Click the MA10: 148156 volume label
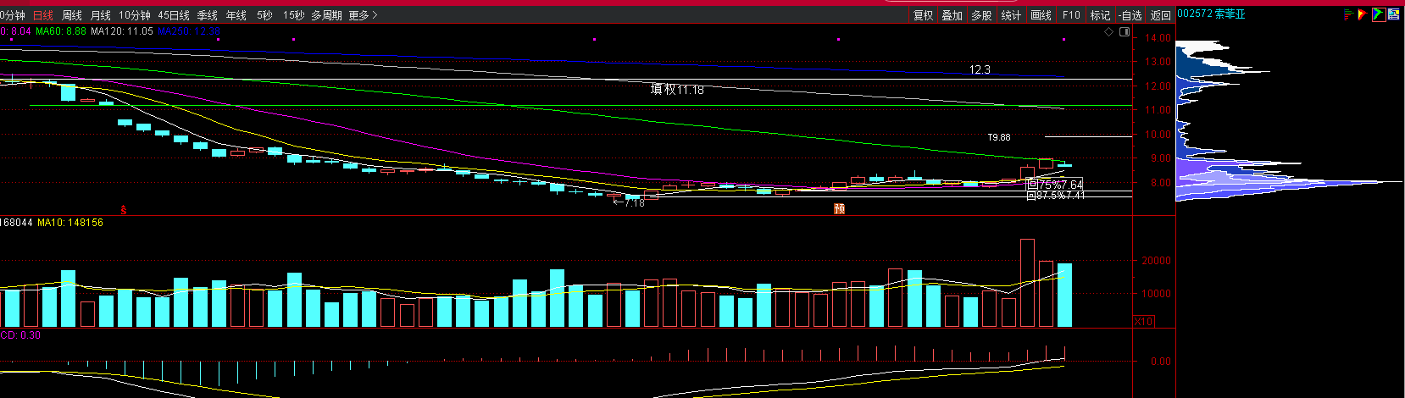Screen dimensions: 1405x398 (70, 223)
